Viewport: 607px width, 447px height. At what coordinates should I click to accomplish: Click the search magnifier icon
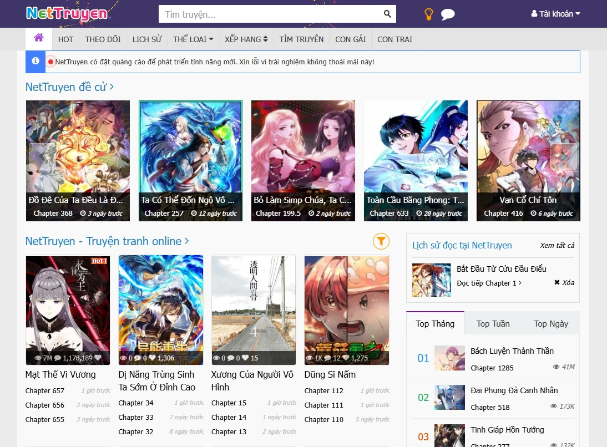coord(387,14)
